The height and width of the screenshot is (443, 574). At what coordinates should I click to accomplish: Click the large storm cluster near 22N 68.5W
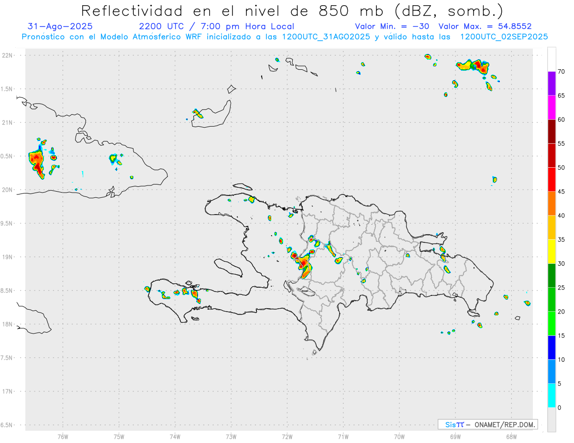(474, 66)
